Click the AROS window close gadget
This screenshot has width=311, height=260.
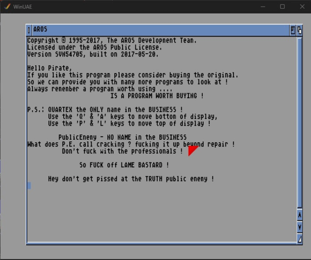[x=29, y=30]
